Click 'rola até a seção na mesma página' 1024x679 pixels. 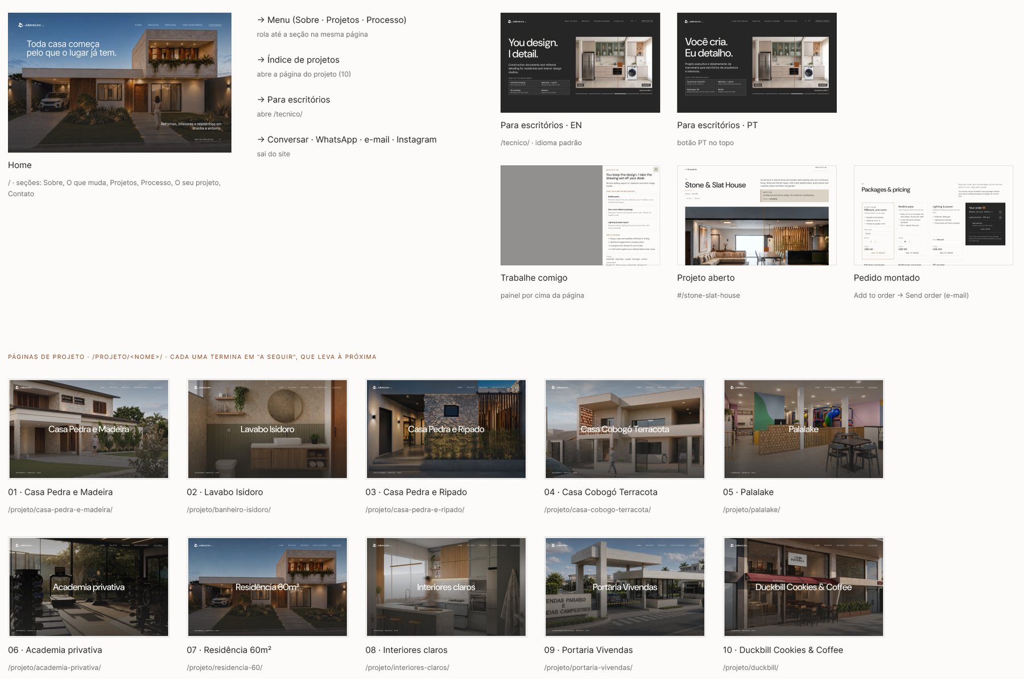(x=312, y=35)
